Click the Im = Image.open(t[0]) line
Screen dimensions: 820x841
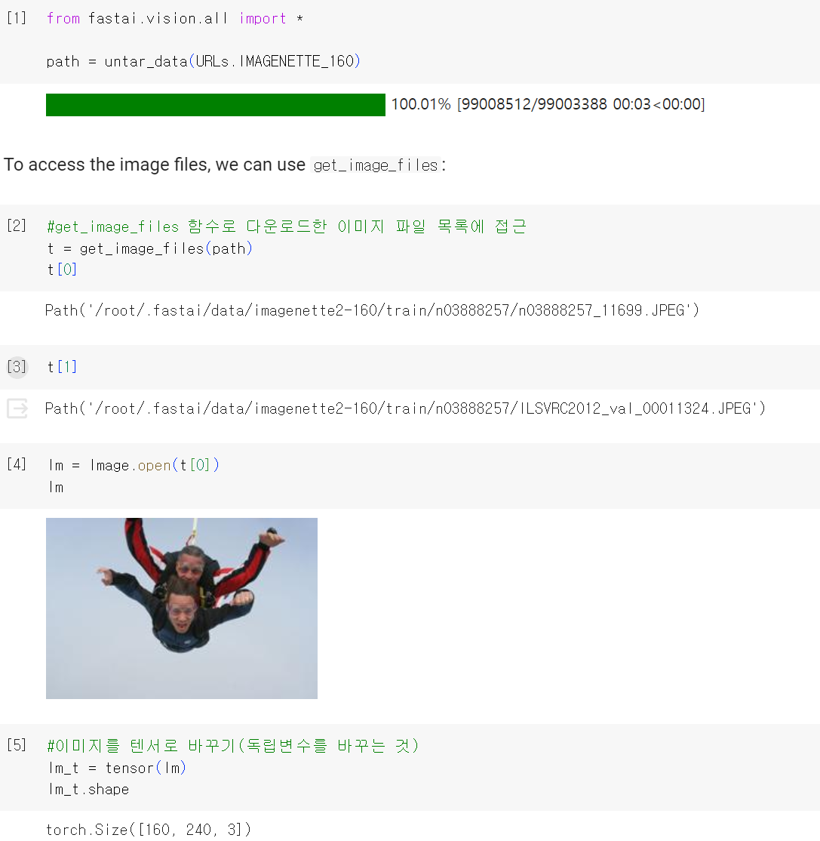[x=134, y=465]
